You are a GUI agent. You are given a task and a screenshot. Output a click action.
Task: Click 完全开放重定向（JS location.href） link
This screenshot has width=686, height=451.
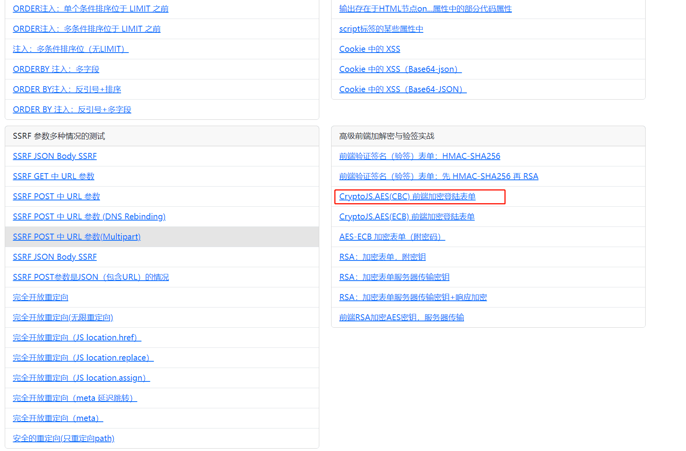[77, 338]
